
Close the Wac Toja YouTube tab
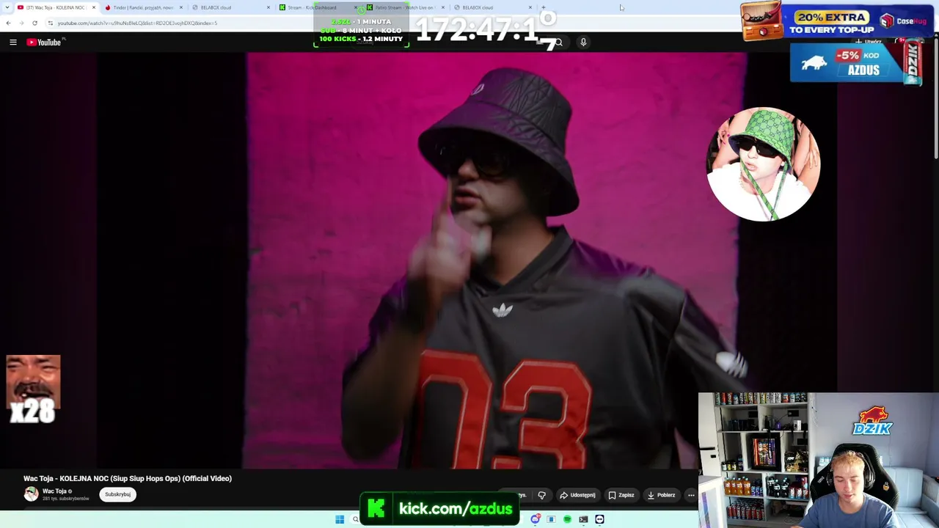pos(94,7)
